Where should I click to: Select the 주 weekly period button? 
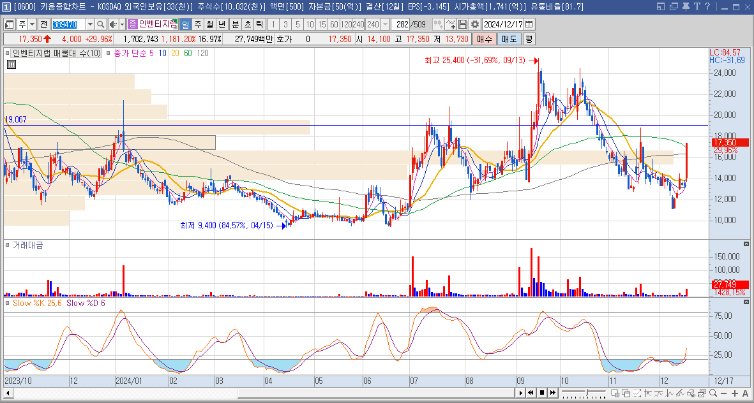point(198,24)
